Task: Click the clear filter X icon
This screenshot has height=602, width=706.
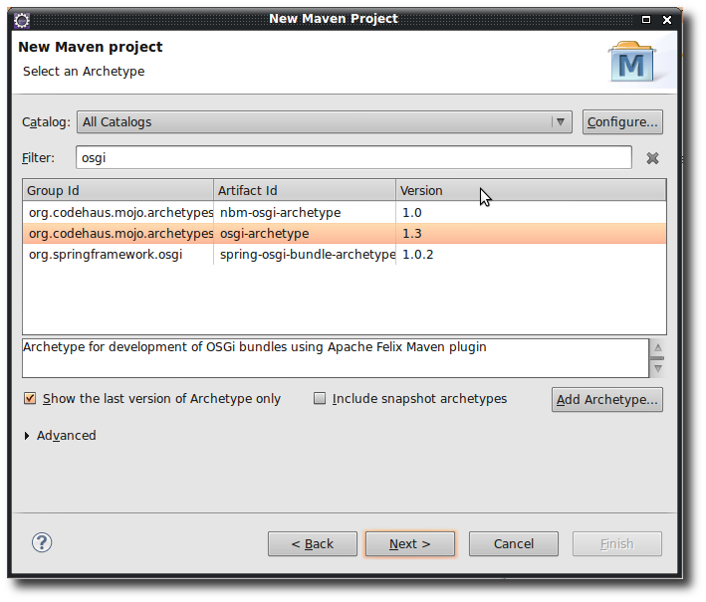Action: pyautogui.click(x=652, y=158)
